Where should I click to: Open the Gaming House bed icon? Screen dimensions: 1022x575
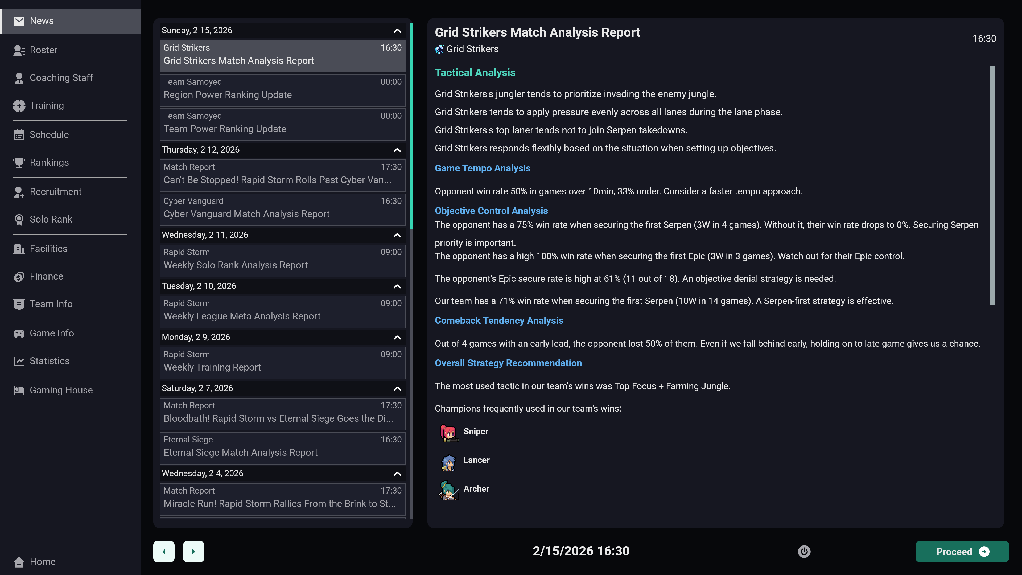[19, 391]
